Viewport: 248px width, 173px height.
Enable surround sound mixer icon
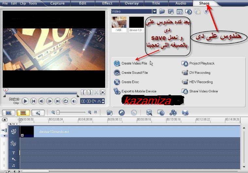pyautogui.click(x=185, y=113)
